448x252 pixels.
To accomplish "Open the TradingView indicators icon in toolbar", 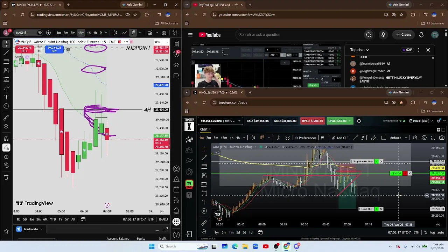I will 149,33.
